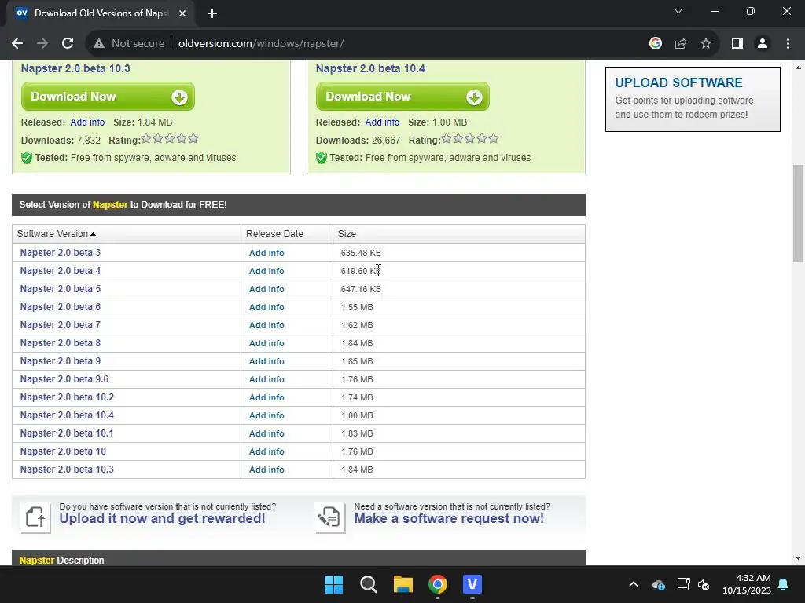Open the Google icon in the address bar
Viewport: 805px width, 603px height.
click(x=655, y=44)
